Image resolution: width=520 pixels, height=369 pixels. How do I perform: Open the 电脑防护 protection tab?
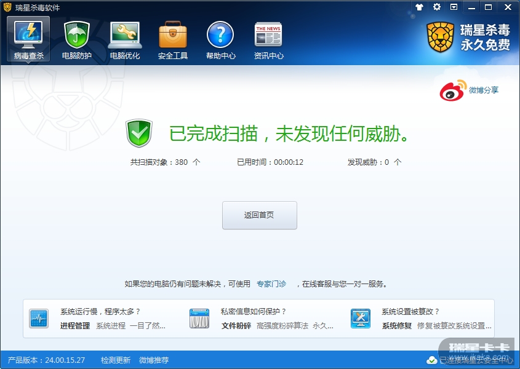pyautogui.click(x=76, y=40)
